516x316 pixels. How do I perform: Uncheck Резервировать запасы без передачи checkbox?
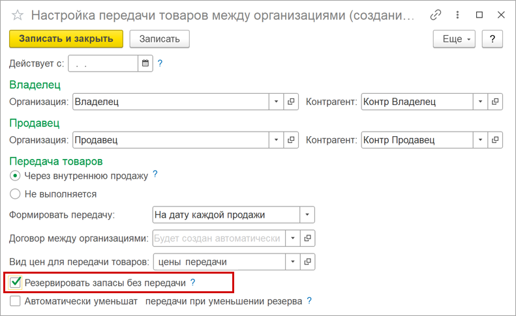(16, 283)
